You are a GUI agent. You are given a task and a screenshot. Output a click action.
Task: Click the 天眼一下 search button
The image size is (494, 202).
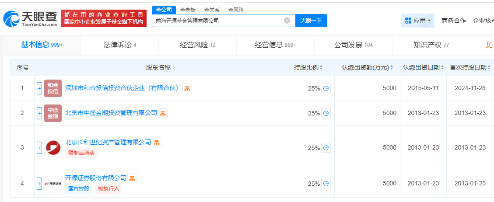[x=311, y=21]
